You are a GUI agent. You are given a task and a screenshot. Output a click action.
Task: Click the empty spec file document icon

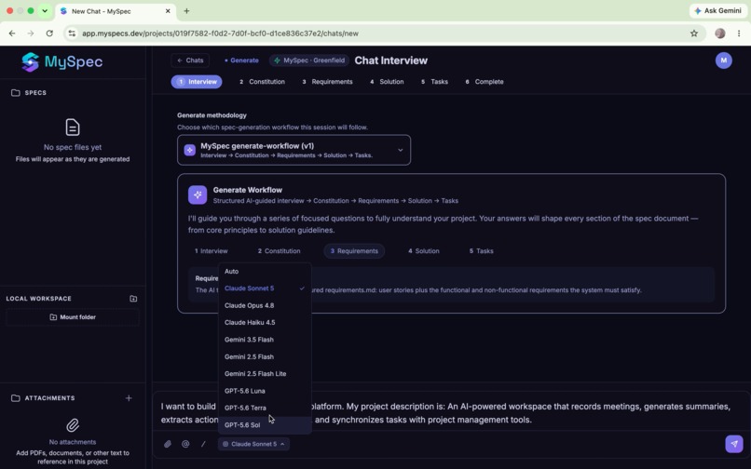[x=73, y=127]
